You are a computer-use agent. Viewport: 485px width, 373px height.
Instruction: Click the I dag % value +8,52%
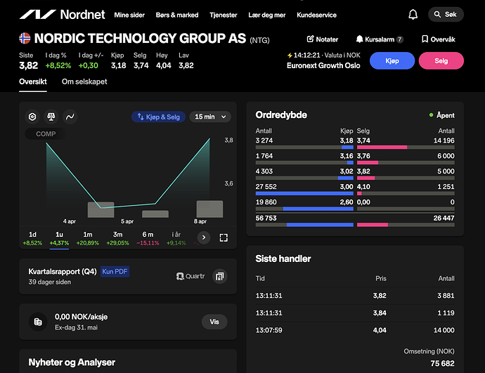pos(58,65)
